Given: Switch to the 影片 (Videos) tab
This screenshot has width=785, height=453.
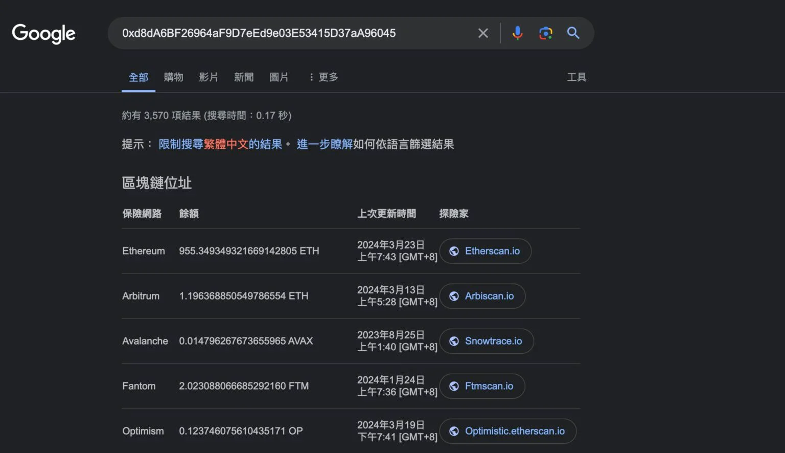Looking at the screenshot, I should pyautogui.click(x=209, y=77).
